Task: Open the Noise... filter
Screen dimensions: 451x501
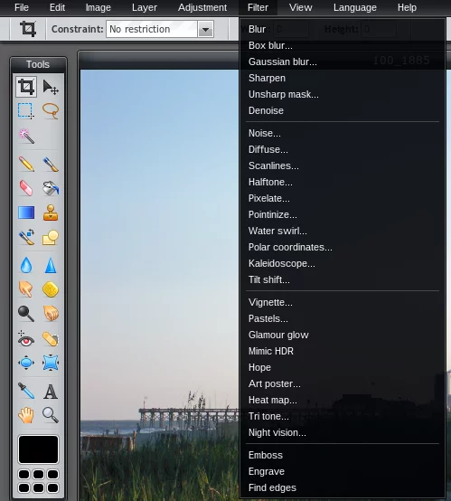Action: 343,133
